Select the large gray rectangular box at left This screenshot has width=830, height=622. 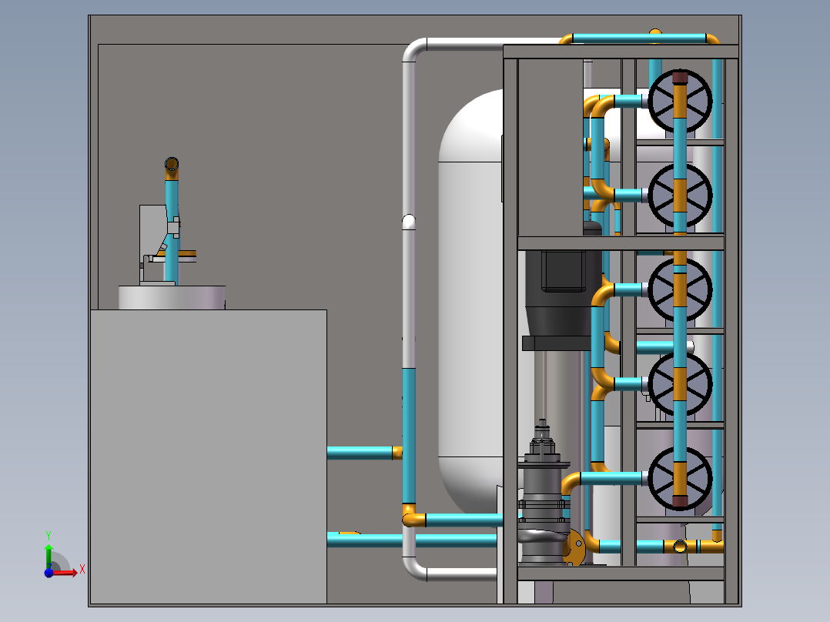pos(209,456)
